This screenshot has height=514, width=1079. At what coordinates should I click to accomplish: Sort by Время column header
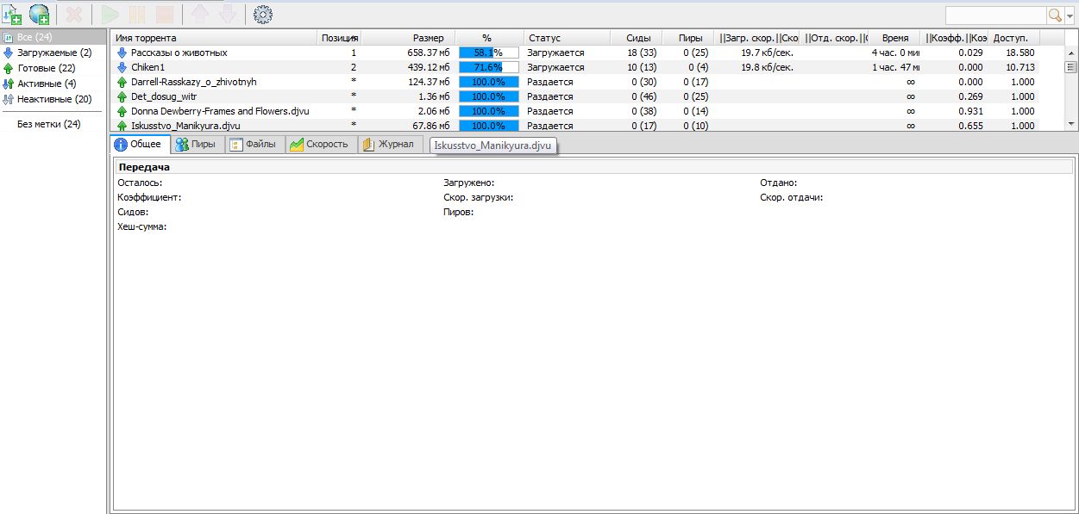pos(894,38)
